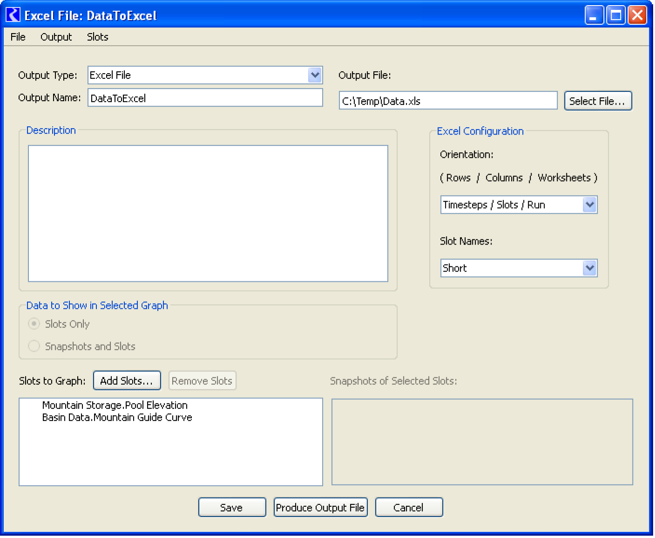
Task: Open the Slots menu
Action: (x=97, y=37)
